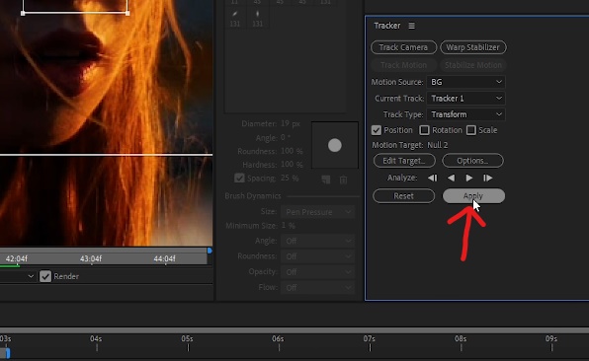Open the Size dropdown showing Pen Pressure

coord(318,212)
